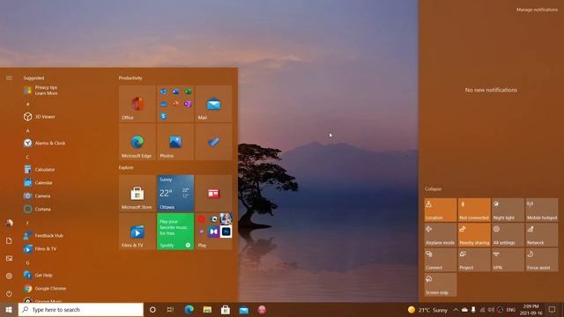Viewport: 564px width, 317px height.
Task: Open the Power options in Start
Action: coord(10,293)
